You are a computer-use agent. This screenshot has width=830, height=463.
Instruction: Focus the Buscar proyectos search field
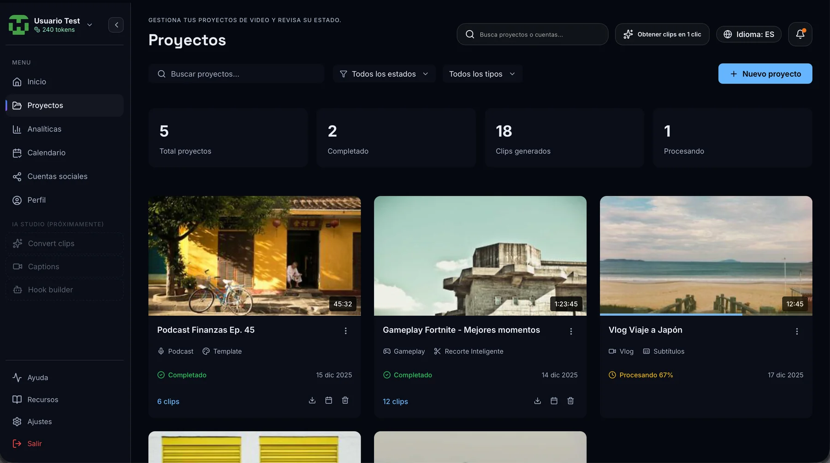pyautogui.click(x=236, y=74)
